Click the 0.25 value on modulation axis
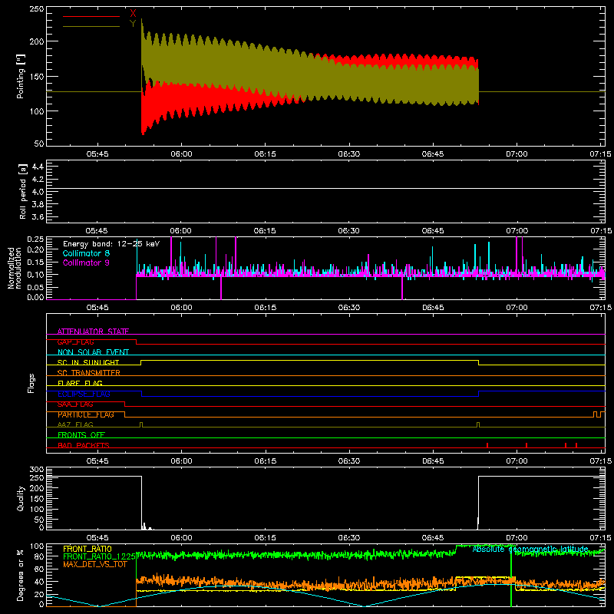 (x=36, y=239)
